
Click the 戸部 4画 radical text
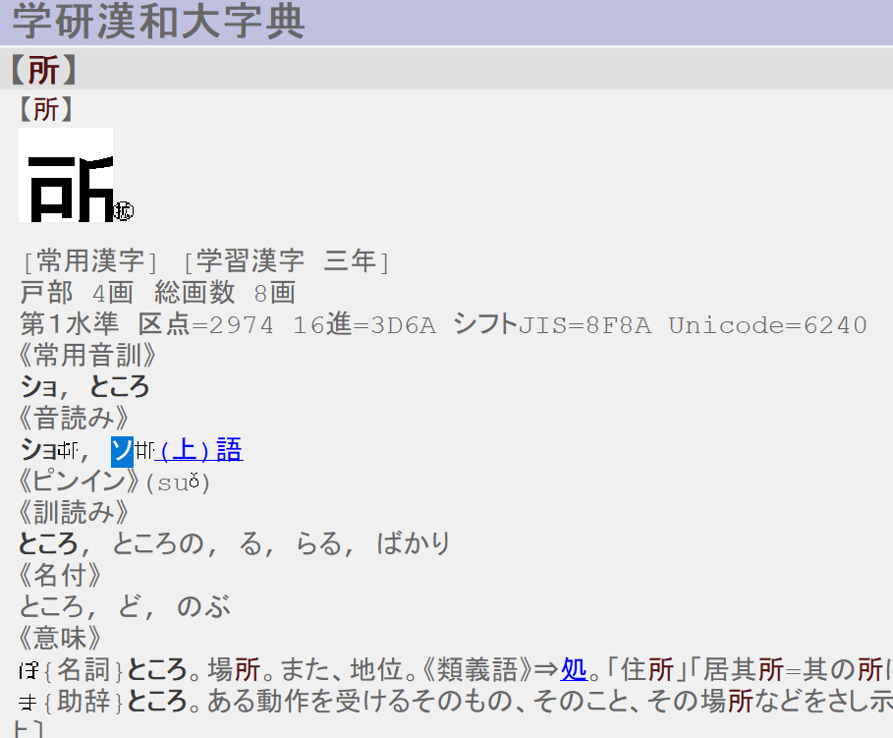click(x=77, y=293)
